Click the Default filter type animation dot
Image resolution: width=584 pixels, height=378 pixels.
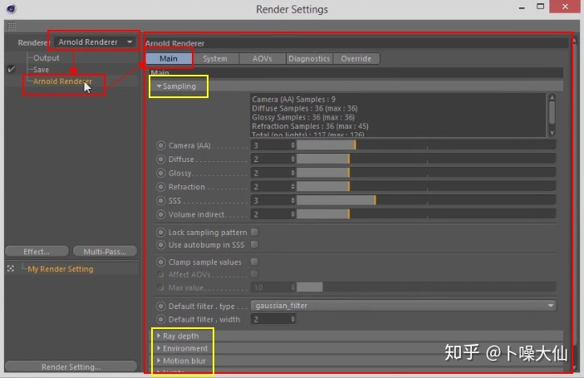pyautogui.click(x=160, y=306)
